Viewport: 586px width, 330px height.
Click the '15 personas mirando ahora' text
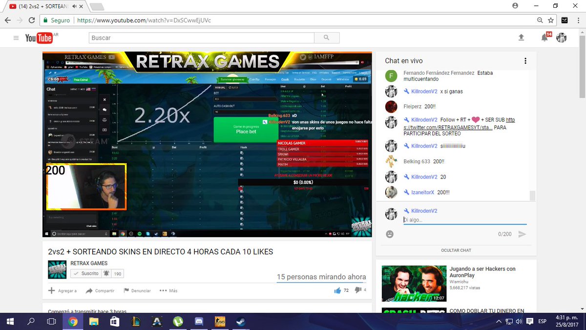click(321, 277)
